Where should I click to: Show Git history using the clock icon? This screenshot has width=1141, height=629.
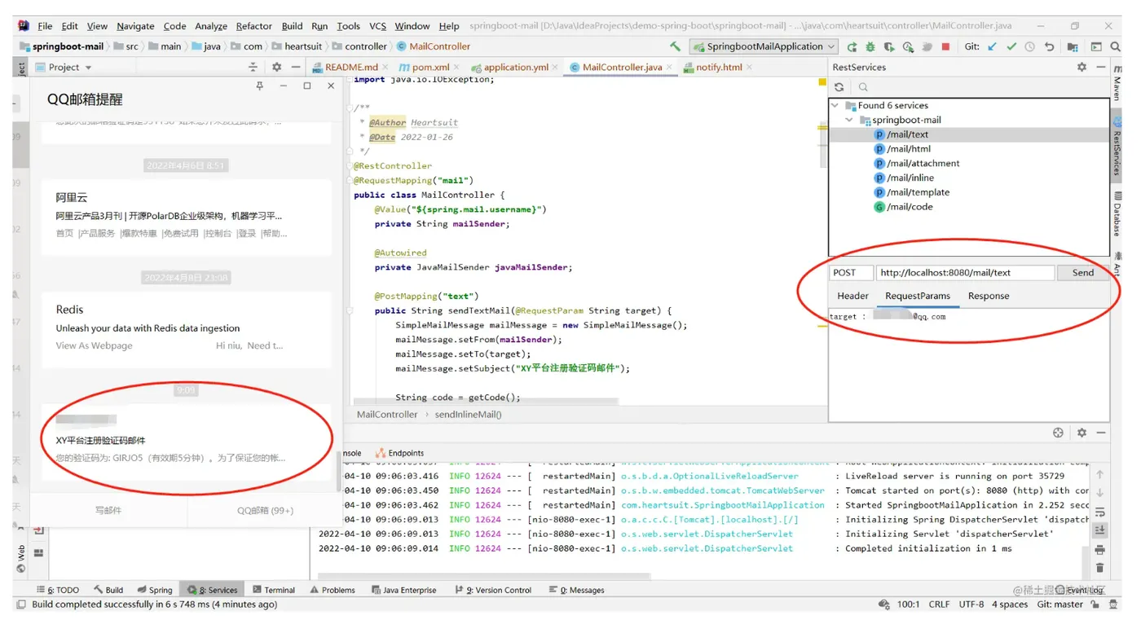tap(1030, 46)
